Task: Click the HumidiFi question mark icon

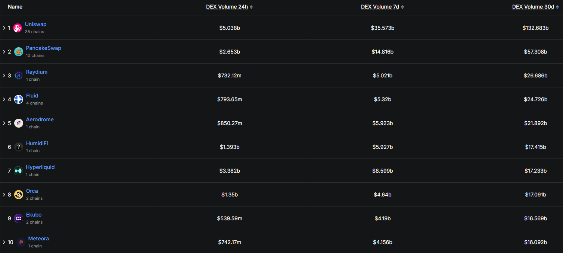Action: (19, 147)
